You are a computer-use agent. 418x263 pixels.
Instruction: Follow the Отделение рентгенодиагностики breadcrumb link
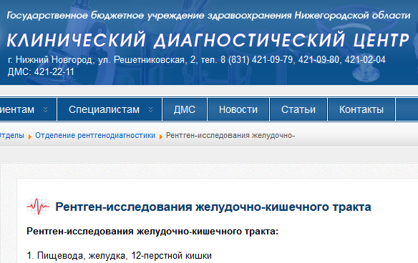[95, 135]
